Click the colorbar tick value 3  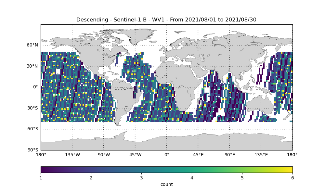[x=141, y=178]
